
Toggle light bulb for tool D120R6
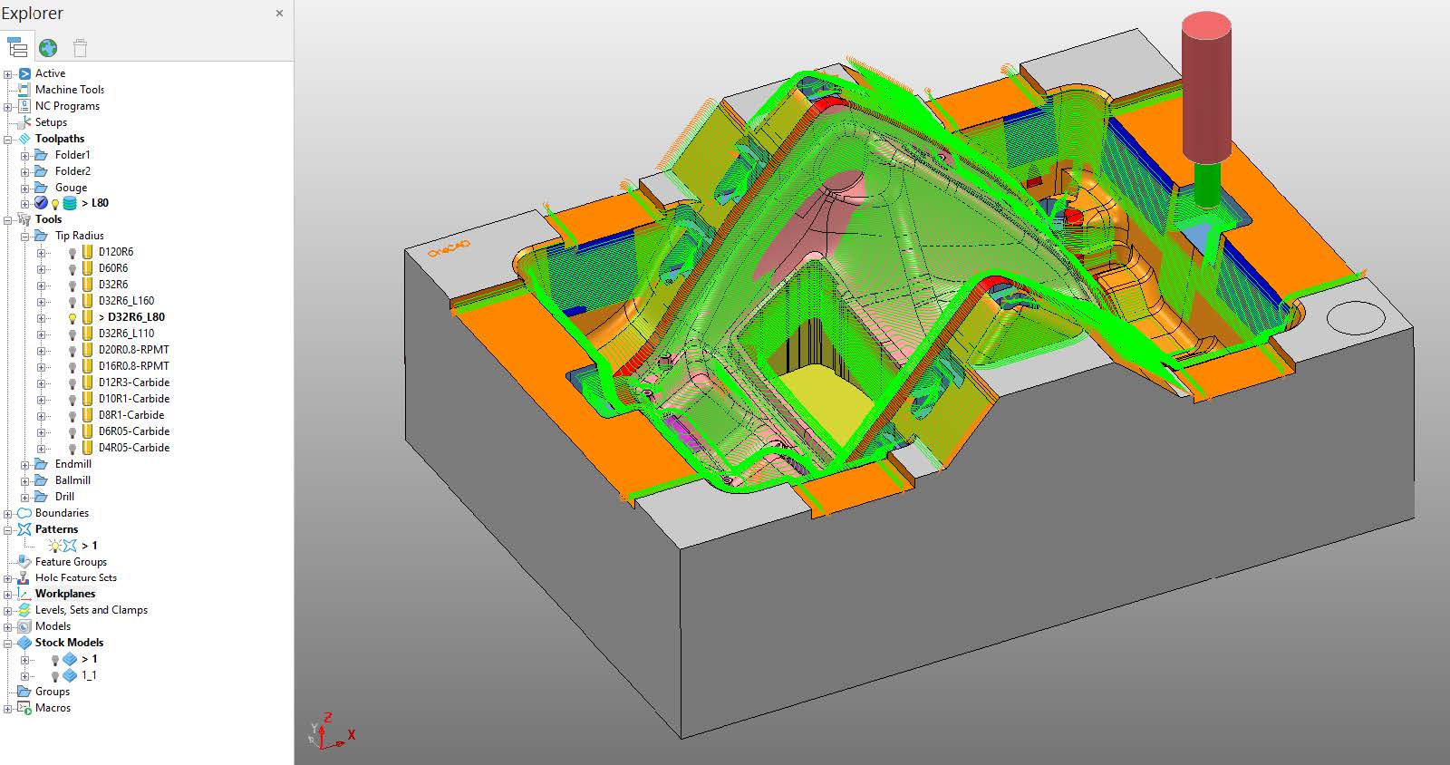72,253
